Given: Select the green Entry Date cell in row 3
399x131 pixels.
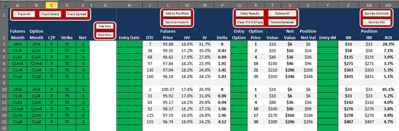Looking at the screenshot, I should pos(129,44).
